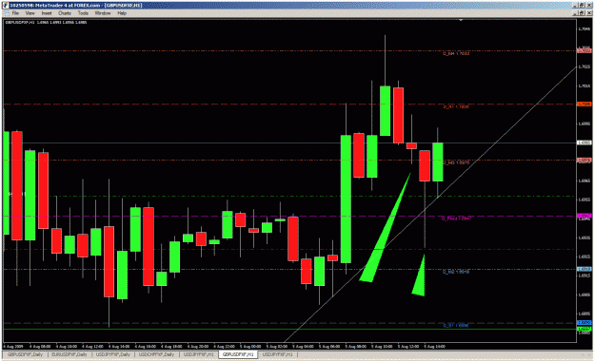The width and height of the screenshot is (595, 361).
Task: Click the D_M3 1.6976 pivot label
Action: click(x=456, y=162)
